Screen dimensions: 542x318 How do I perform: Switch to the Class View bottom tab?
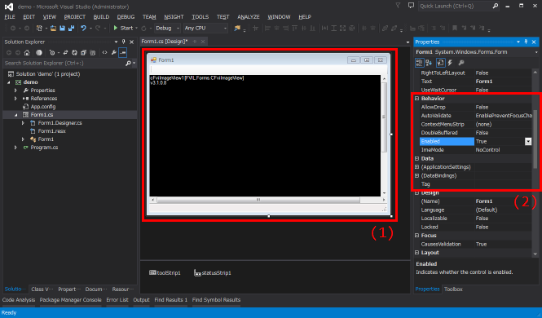42,289
